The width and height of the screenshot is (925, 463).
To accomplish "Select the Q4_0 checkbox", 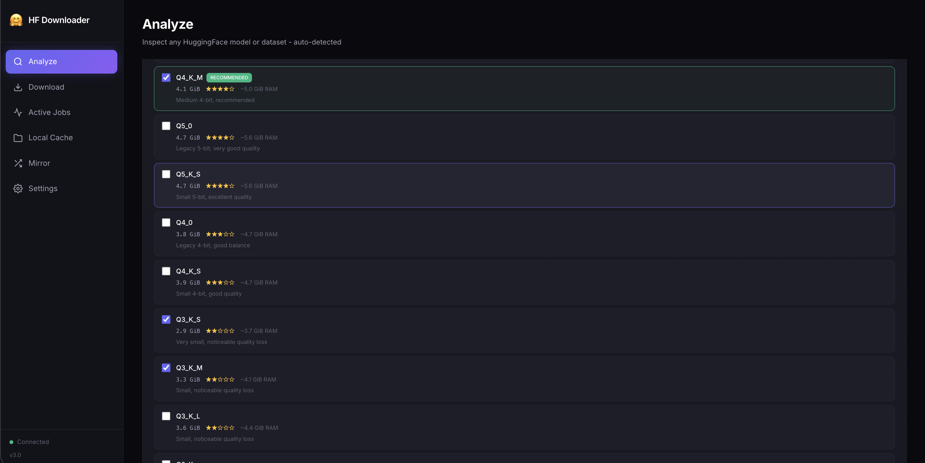I will click(x=166, y=223).
